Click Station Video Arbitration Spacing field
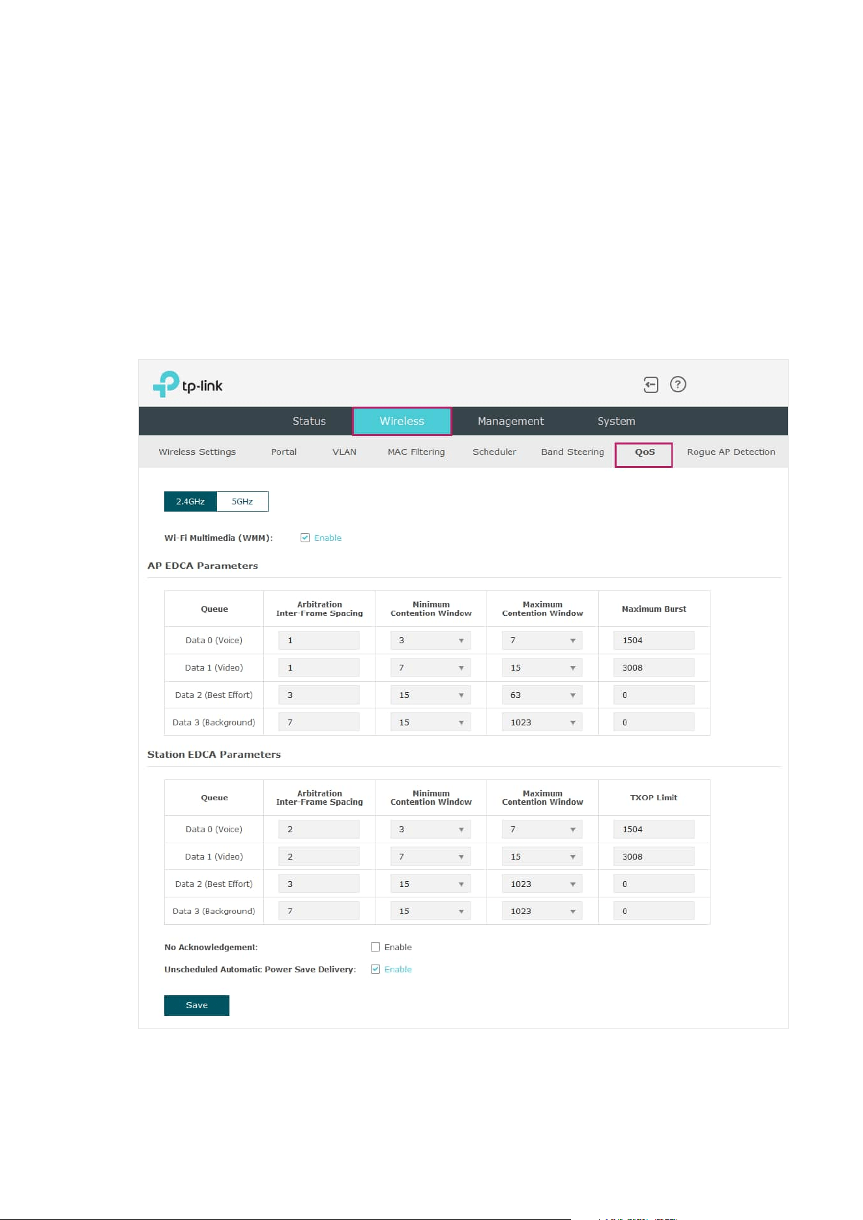This screenshot has width=863, height=1220. click(x=319, y=857)
